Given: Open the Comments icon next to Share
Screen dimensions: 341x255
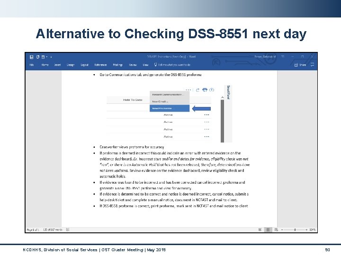Looking at the screenshot, I should pos(313,65).
